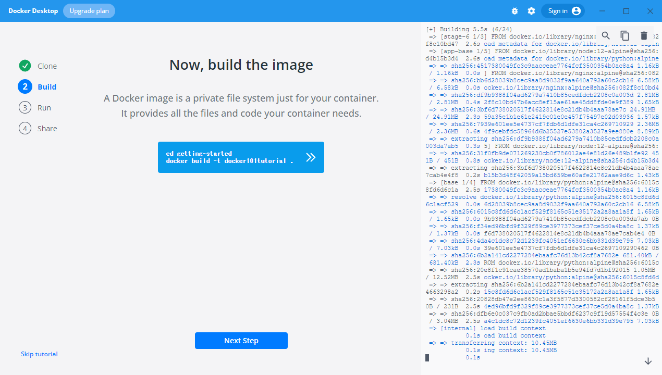Select step 2 Build circle
Image resolution: width=662 pixels, height=375 pixels.
pyautogui.click(x=25, y=87)
